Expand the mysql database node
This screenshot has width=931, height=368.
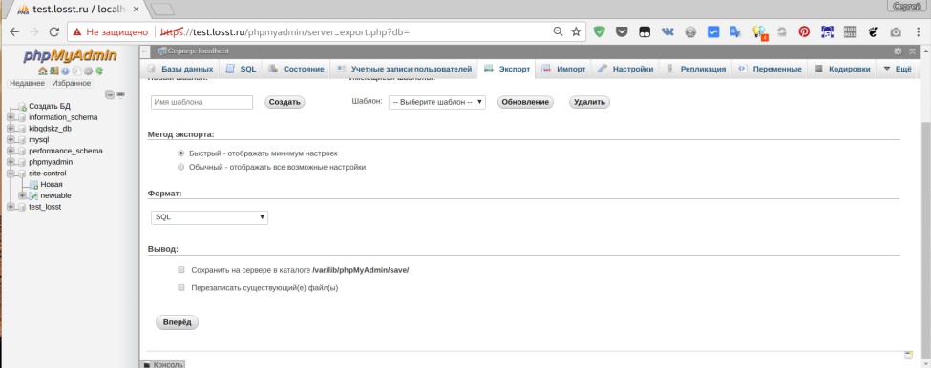tap(11, 140)
